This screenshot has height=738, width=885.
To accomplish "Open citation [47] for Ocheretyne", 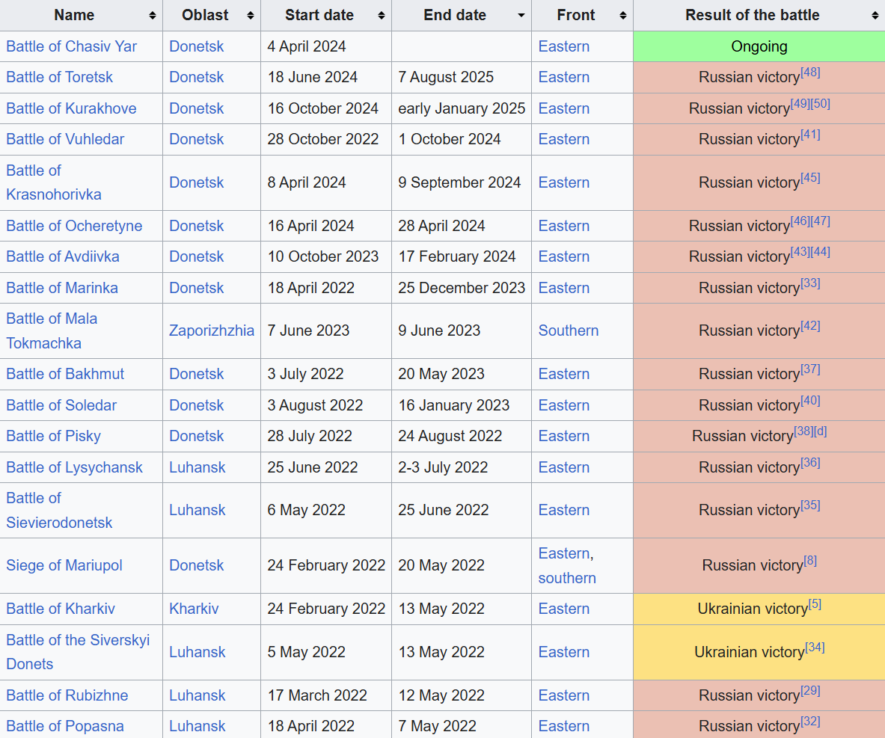I will tap(821, 221).
